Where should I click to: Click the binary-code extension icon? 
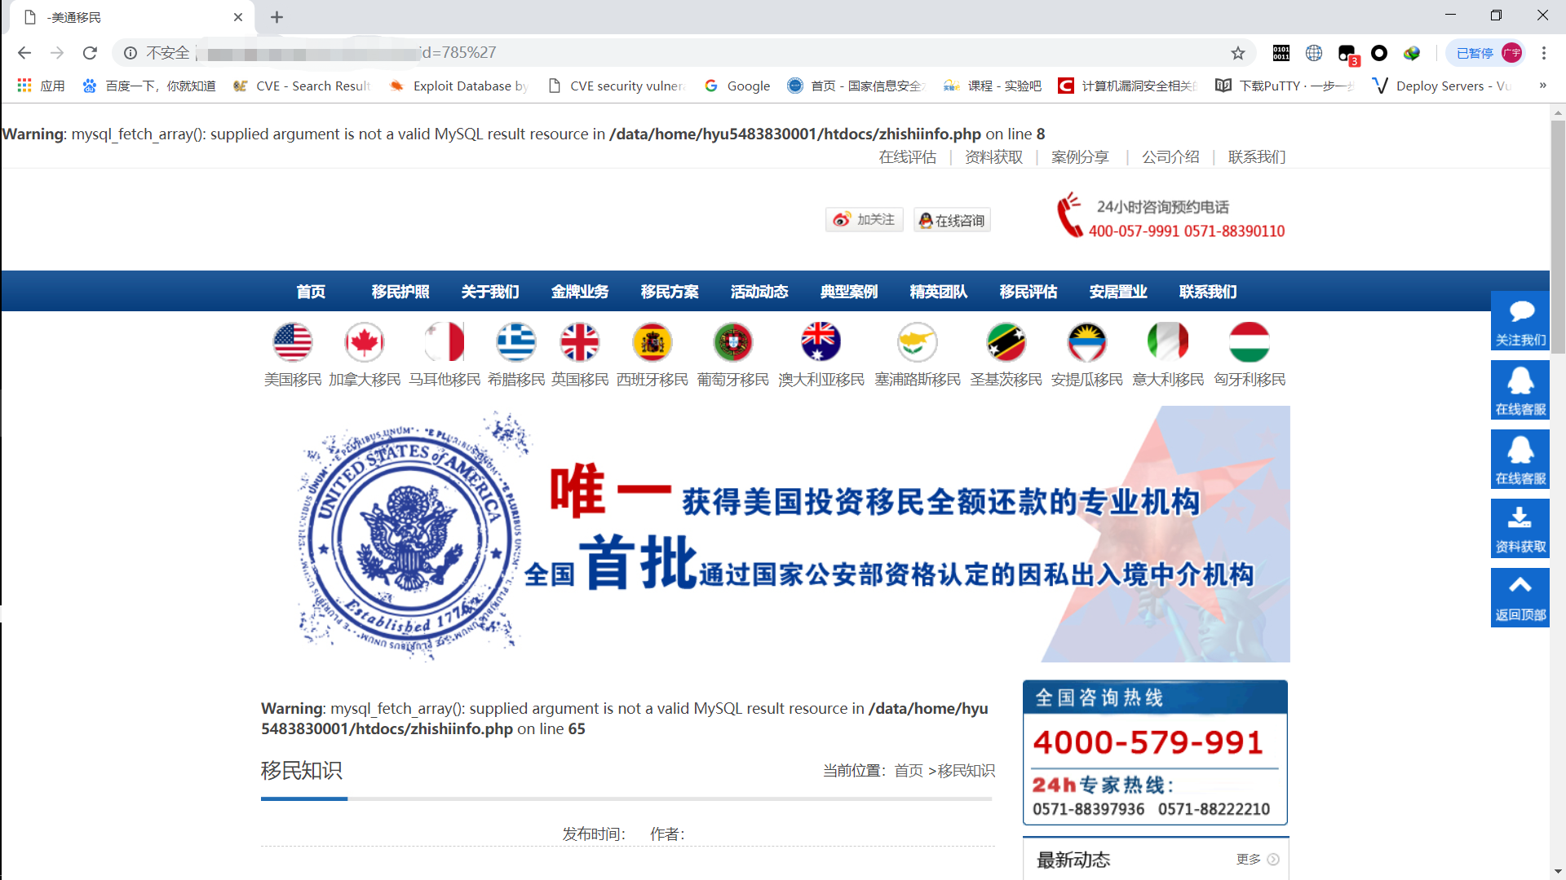click(1281, 53)
